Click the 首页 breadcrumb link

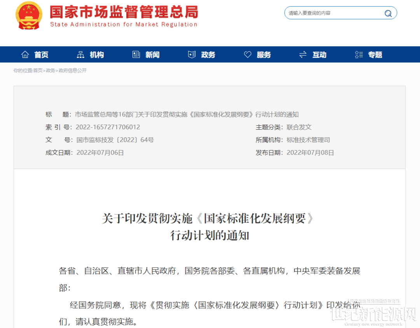click(x=38, y=71)
